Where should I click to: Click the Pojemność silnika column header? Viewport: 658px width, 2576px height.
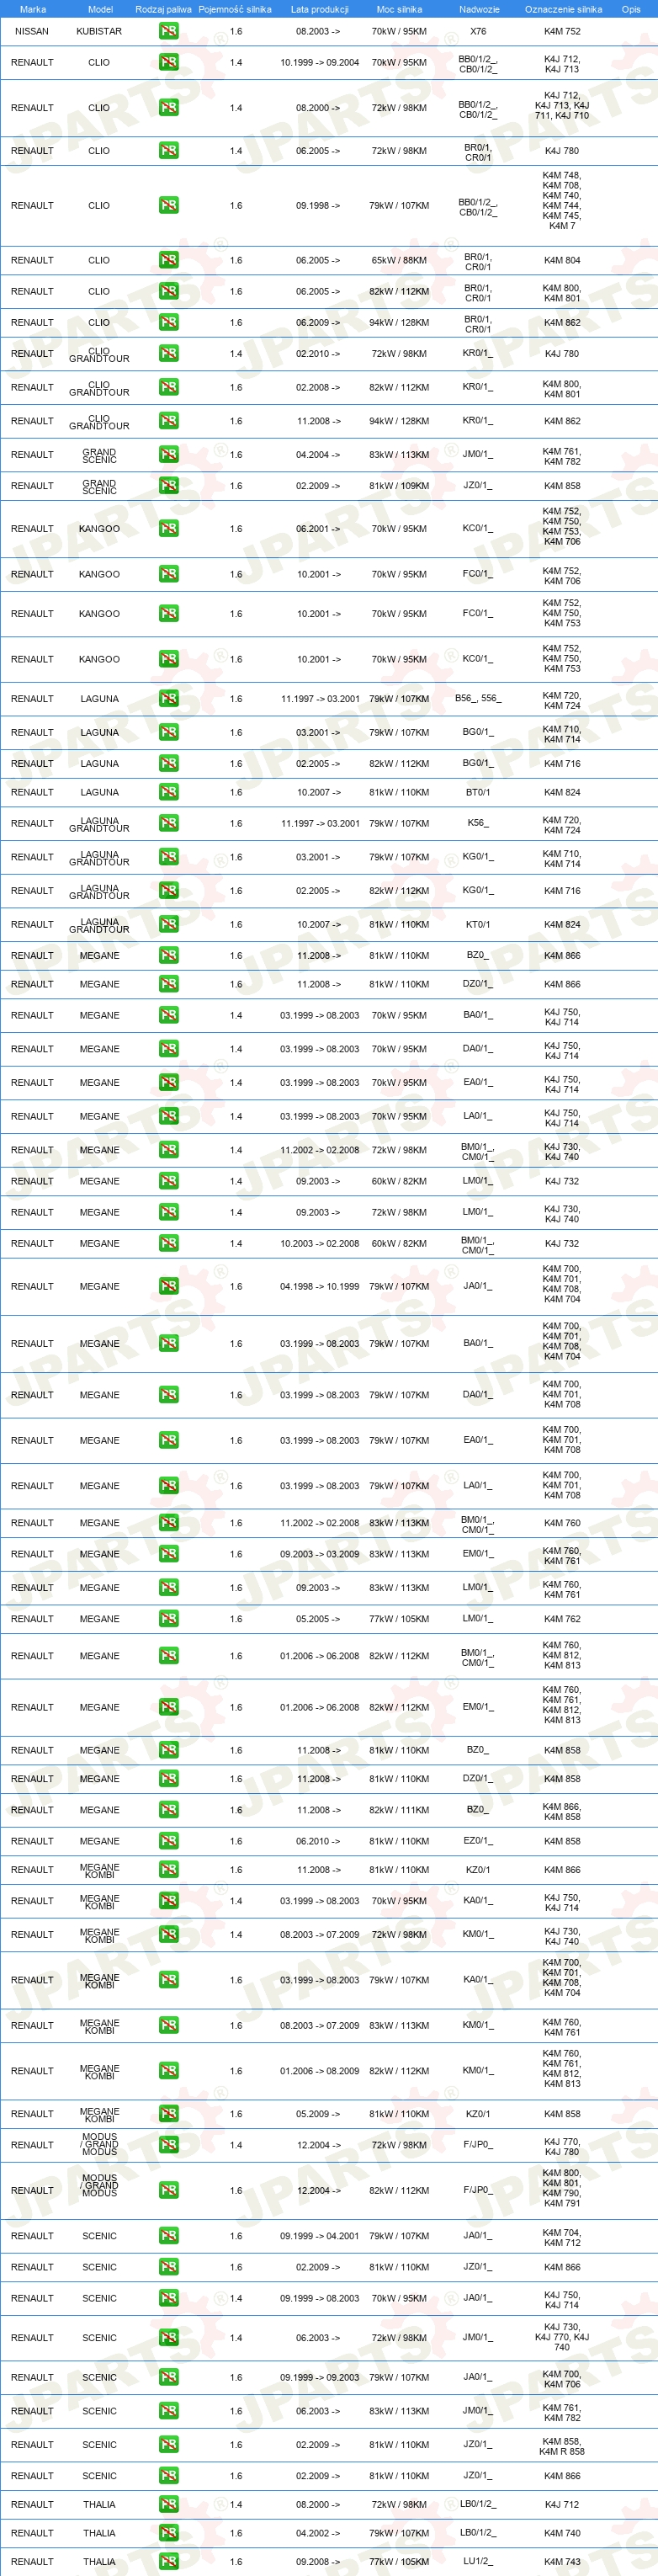point(235,9)
